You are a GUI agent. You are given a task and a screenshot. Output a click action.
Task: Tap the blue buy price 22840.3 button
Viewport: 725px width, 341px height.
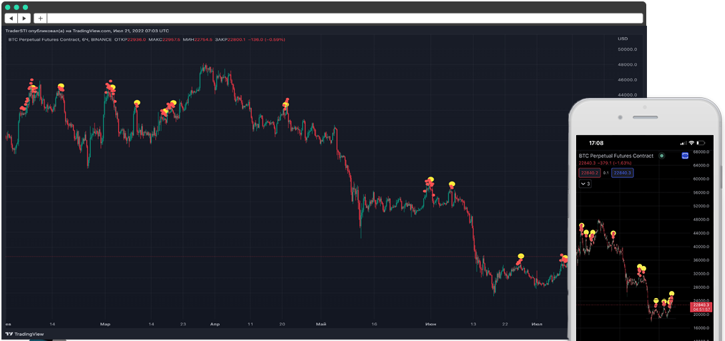click(623, 173)
